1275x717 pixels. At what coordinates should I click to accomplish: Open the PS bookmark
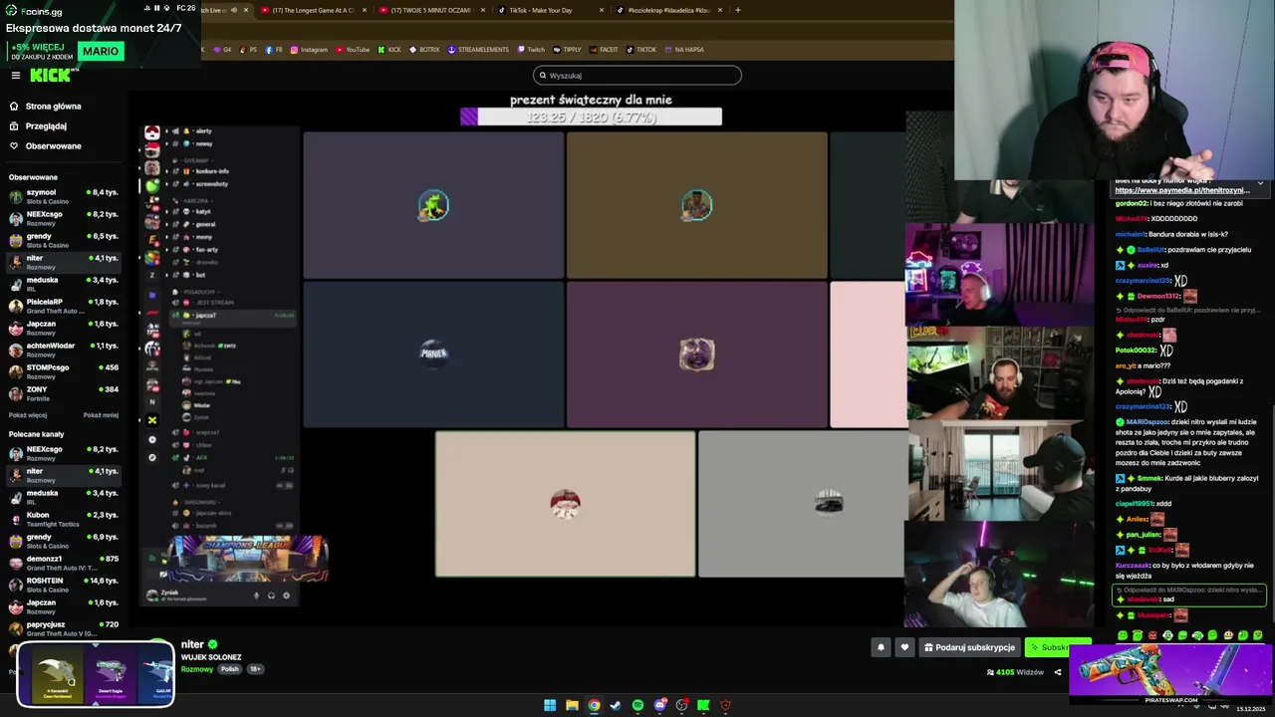[x=248, y=50]
